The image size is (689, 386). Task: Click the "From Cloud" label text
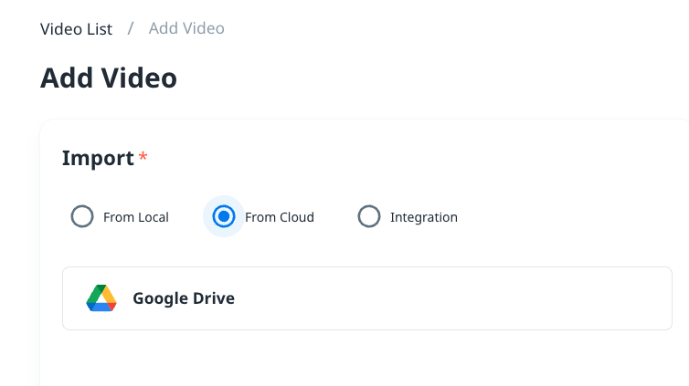280,217
